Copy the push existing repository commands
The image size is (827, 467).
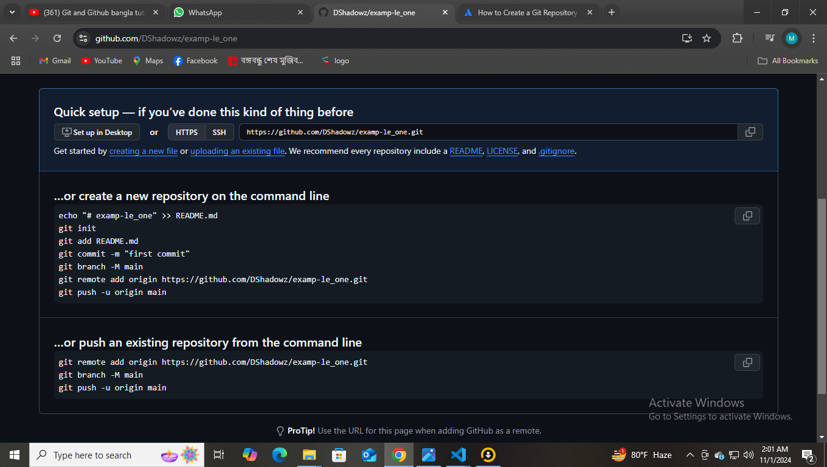click(x=747, y=362)
